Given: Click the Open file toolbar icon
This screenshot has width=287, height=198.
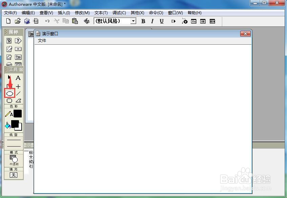Looking at the screenshot, I should tap(18, 21).
